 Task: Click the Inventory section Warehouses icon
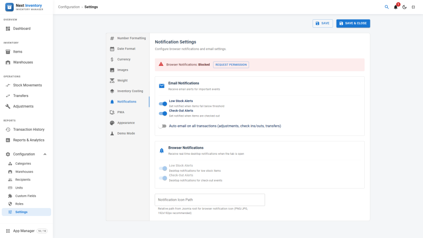pyautogui.click(x=8, y=63)
